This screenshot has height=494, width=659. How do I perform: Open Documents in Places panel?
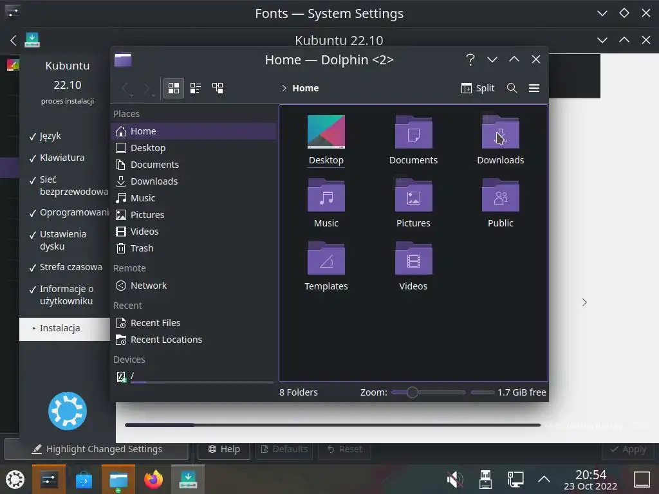(x=193, y=165)
